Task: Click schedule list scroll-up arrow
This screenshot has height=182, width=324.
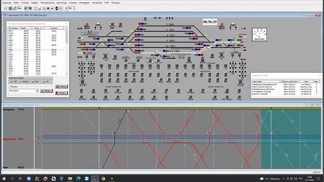Action: (66, 28)
